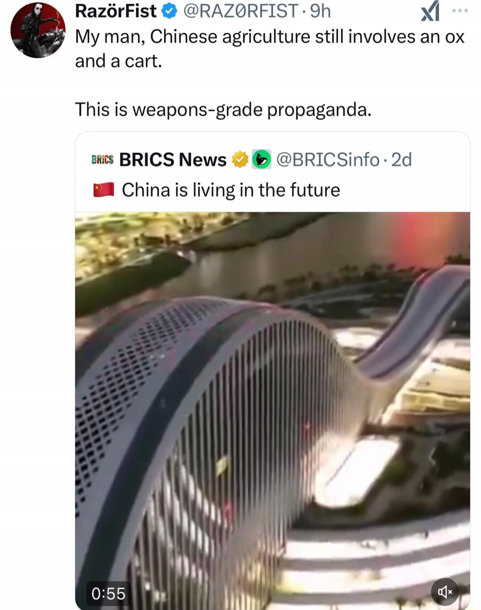Open the three-dot more options menu
The width and height of the screenshot is (481, 610).
pos(460,11)
